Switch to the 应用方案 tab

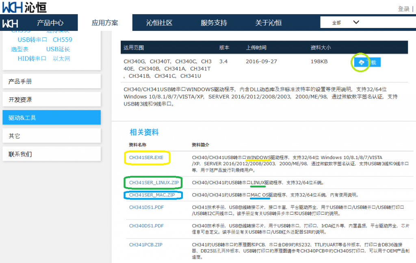[x=105, y=23]
